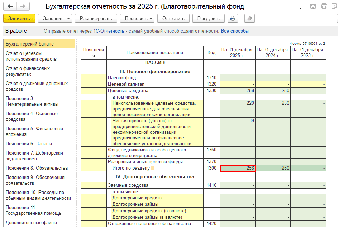Image resolution: width=338 pixels, height=227 pixels.
Task: Expand the Проверить dropdown
Action: click(137, 19)
